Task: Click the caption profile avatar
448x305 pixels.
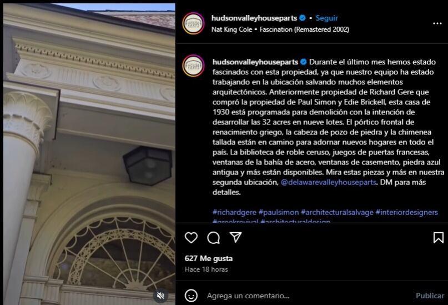Action: tap(193, 66)
